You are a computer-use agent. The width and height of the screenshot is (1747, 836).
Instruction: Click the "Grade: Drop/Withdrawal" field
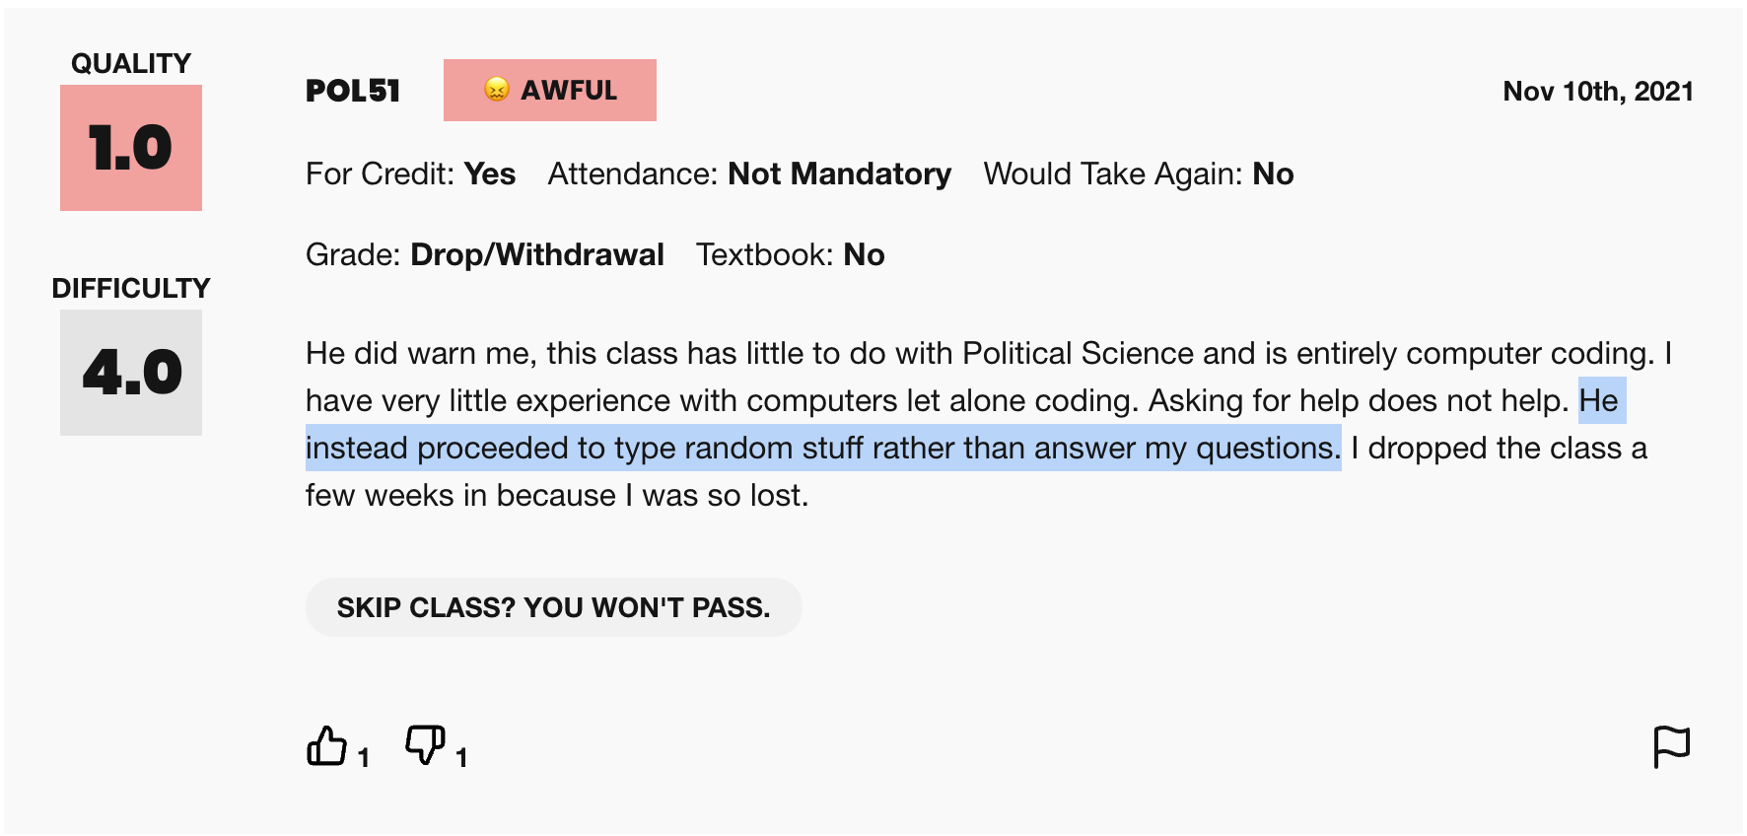click(484, 255)
